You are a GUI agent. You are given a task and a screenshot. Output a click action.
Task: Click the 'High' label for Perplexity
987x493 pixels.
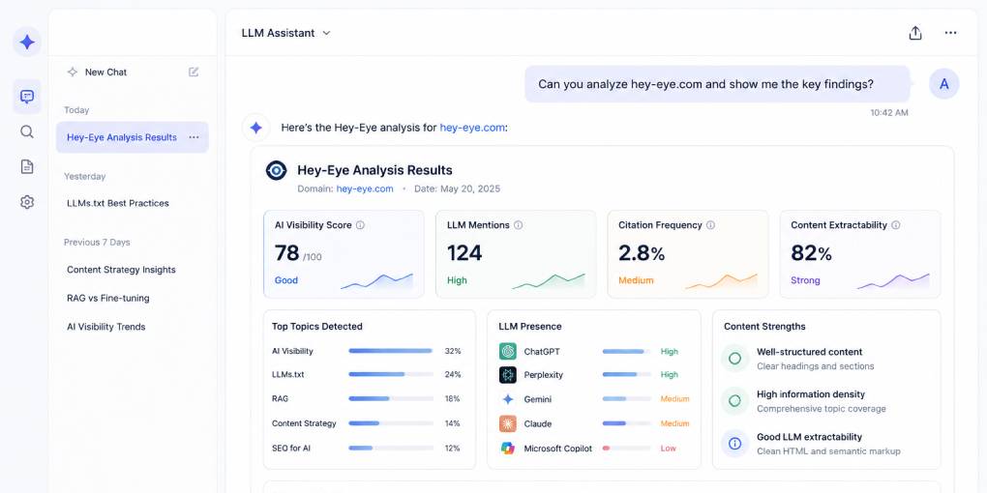669,375
